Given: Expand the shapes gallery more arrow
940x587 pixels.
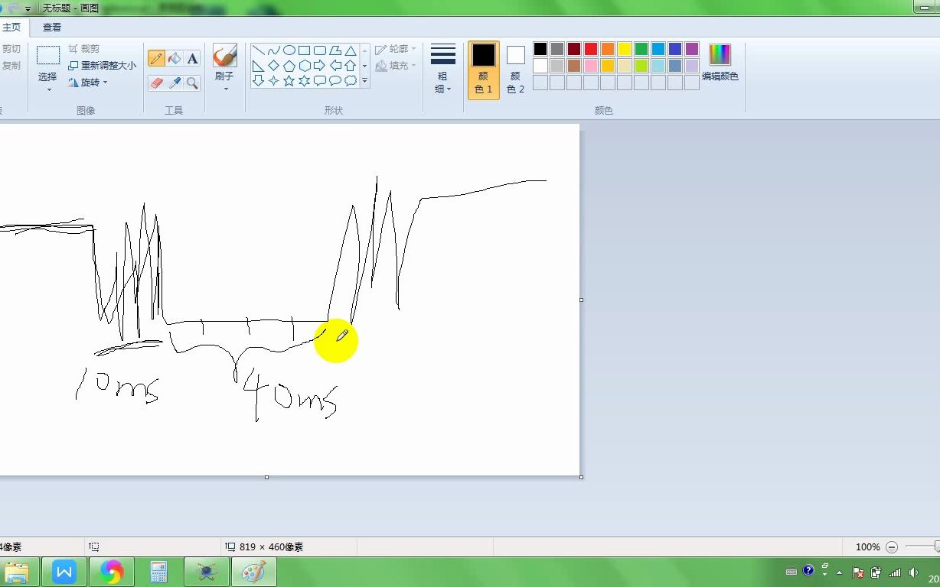Looking at the screenshot, I should (365, 80).
